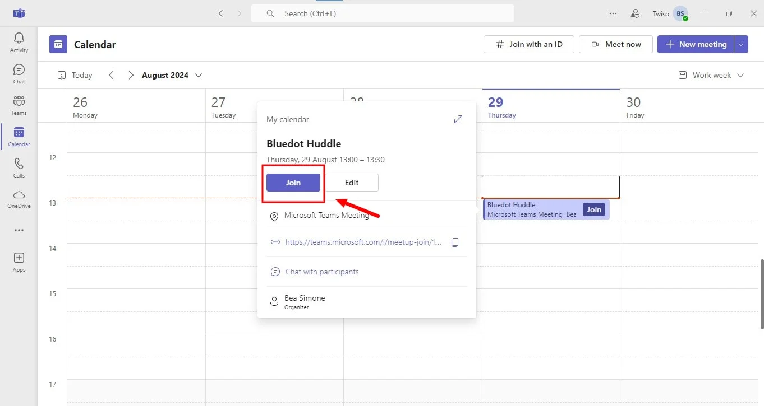Click the people icon in title bar
The width and height of the screenshot is (764, 406).
coord(636,13)
